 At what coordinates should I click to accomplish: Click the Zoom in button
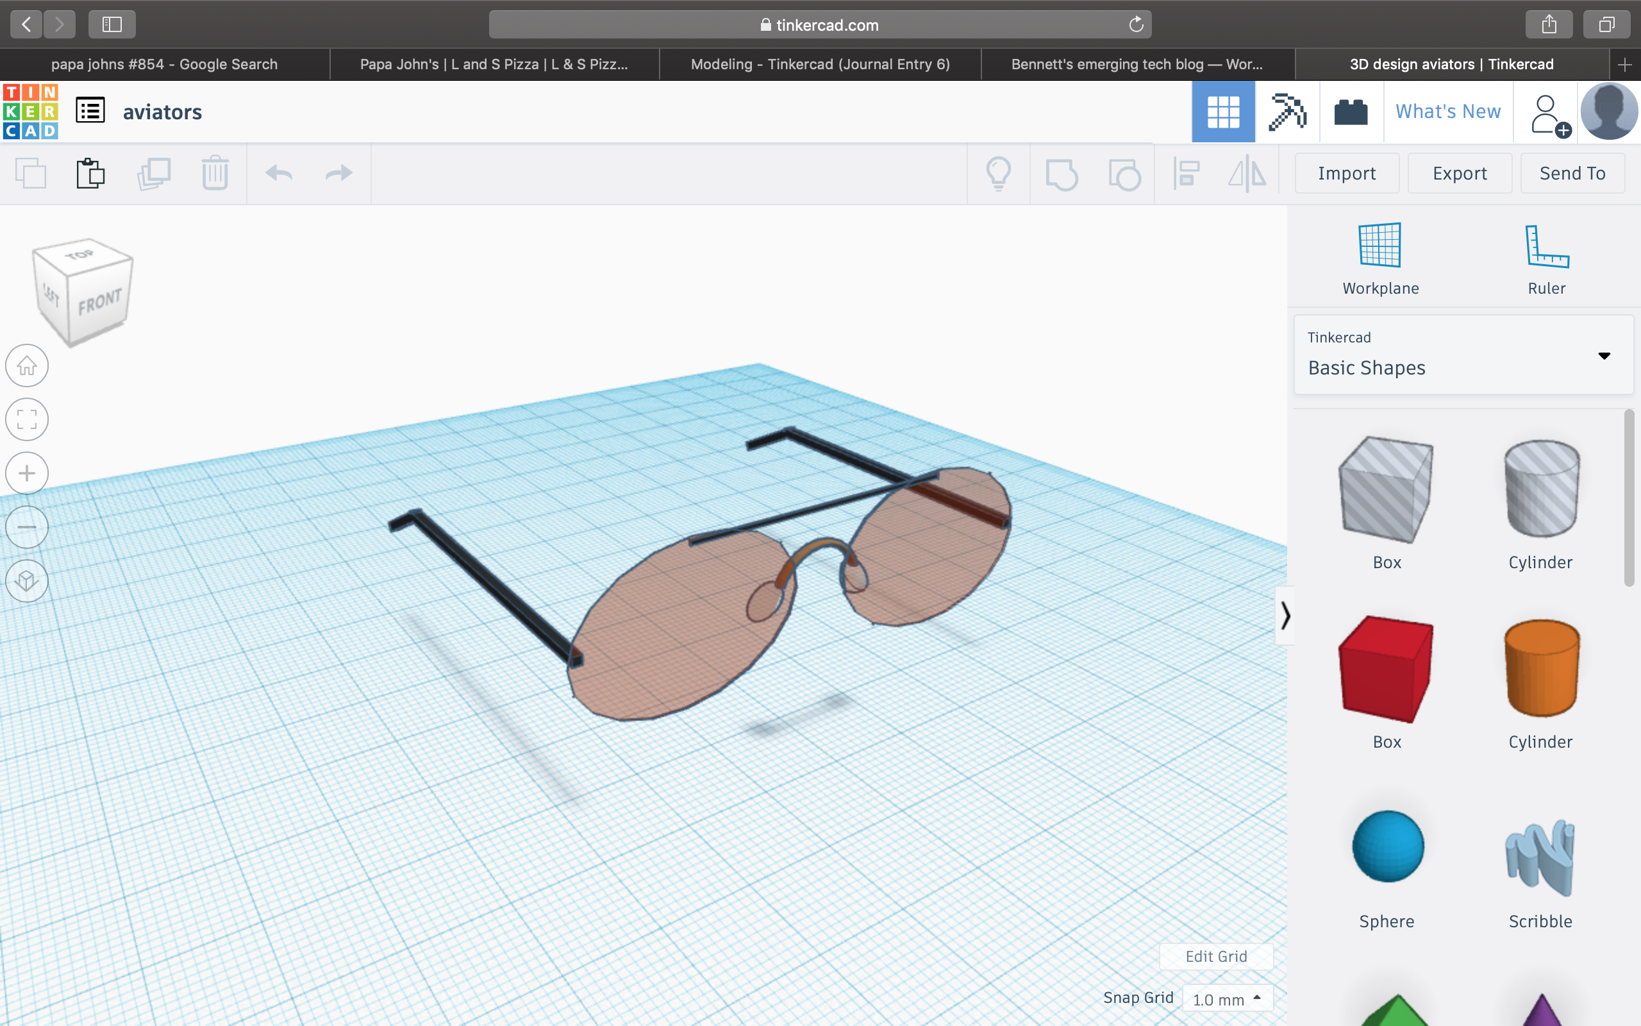pyautogui.click(x=27, y=473)
